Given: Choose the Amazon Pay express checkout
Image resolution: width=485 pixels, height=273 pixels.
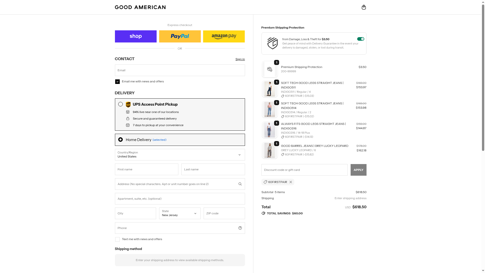Looking at the screenshot, I should (224, 36).
